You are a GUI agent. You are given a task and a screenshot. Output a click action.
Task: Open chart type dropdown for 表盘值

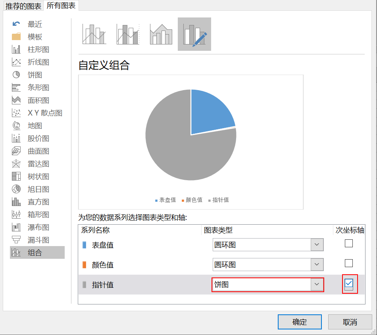(x=317, y=245)
